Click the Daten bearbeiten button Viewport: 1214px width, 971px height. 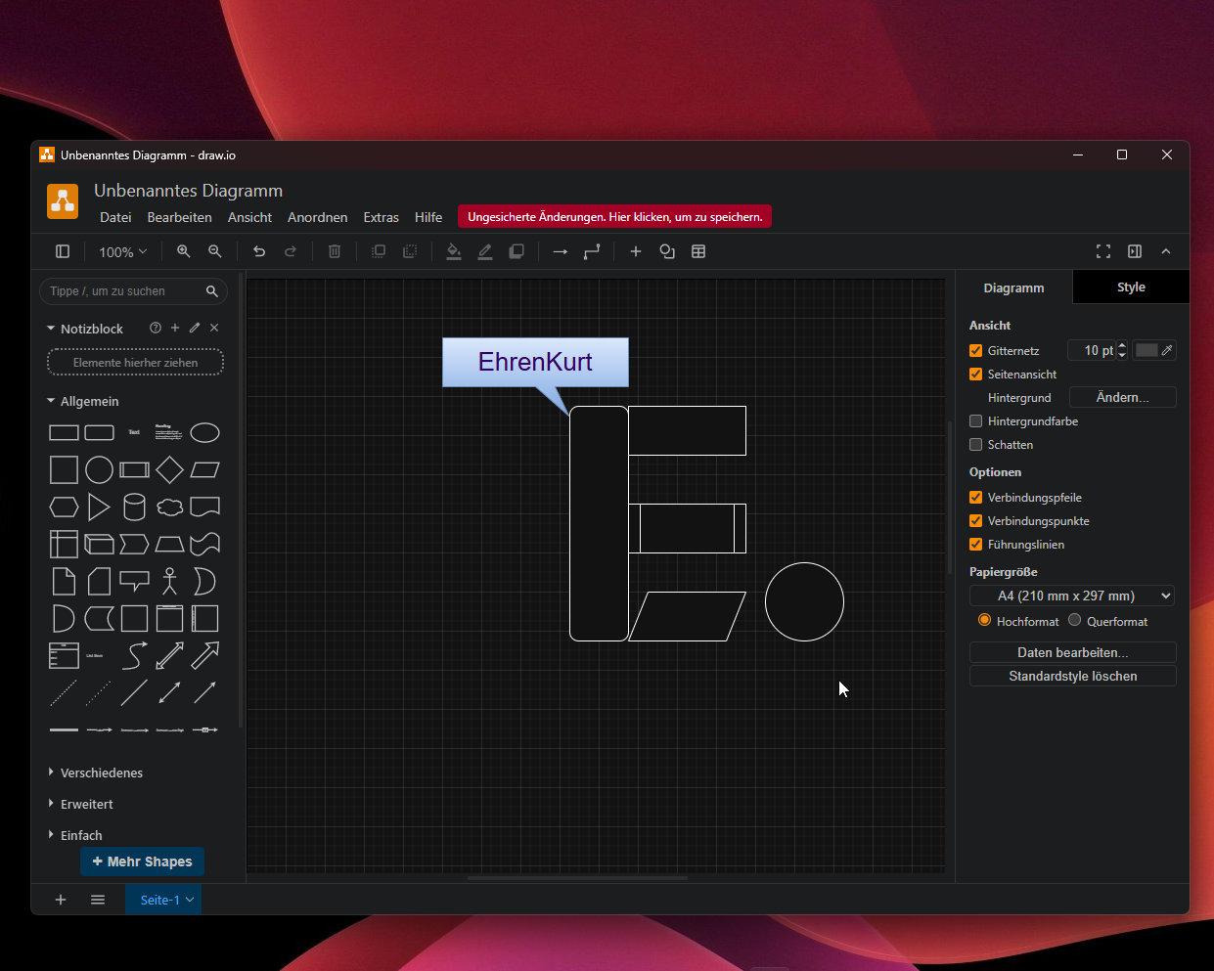(x=1072, y=652)
